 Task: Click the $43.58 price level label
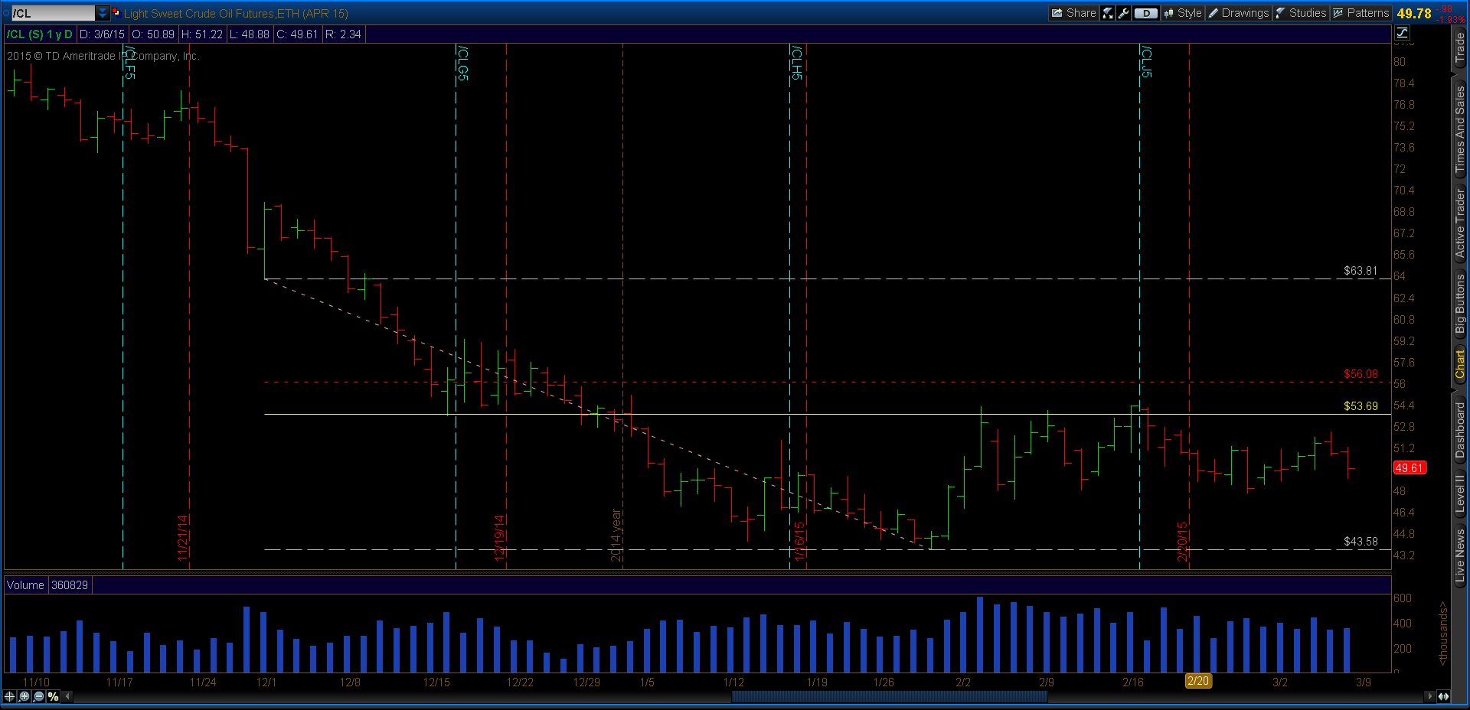click(x=1361, y=542)
